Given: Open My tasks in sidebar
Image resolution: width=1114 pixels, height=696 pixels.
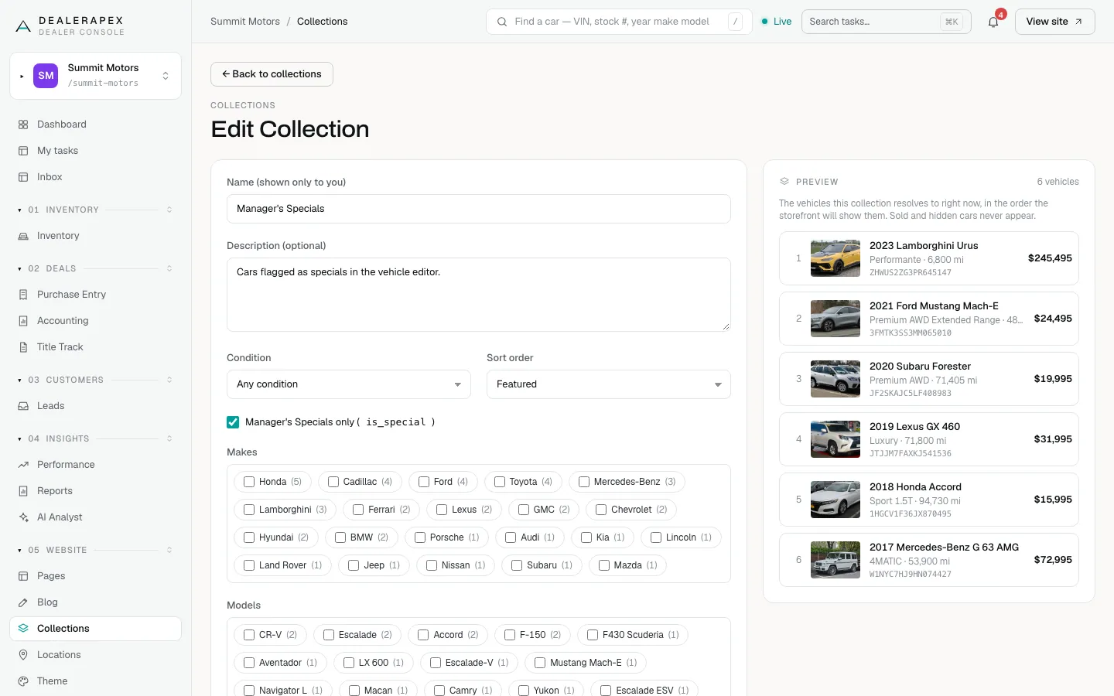Looking at the screenshot, I should click(x=95, y=151).
